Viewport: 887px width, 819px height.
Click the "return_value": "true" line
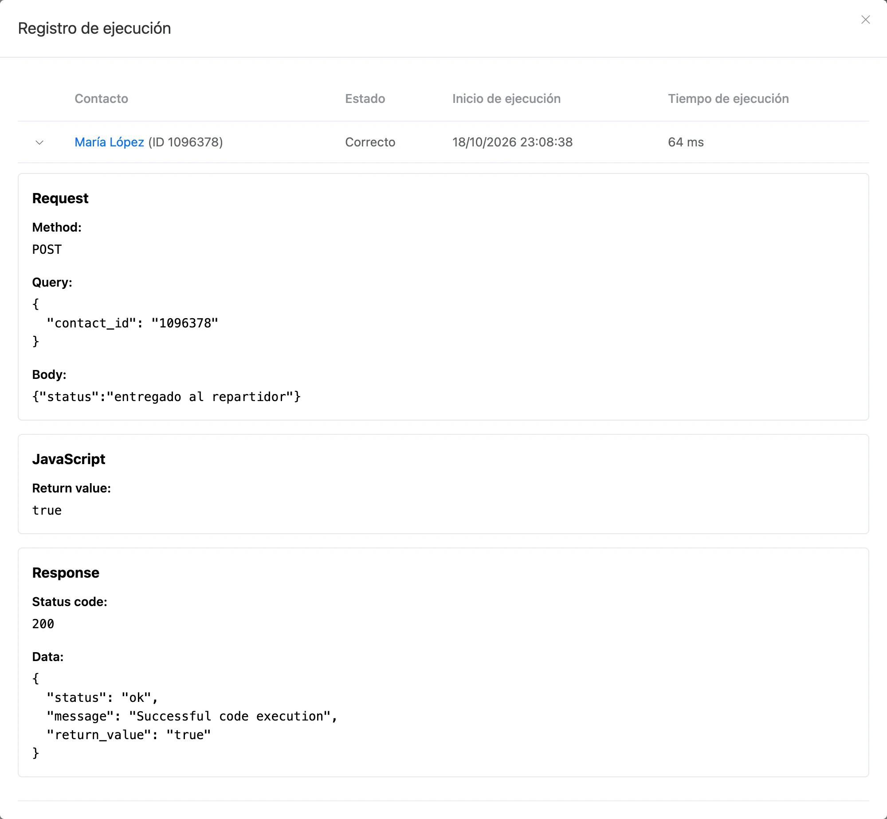pos(129,735)
